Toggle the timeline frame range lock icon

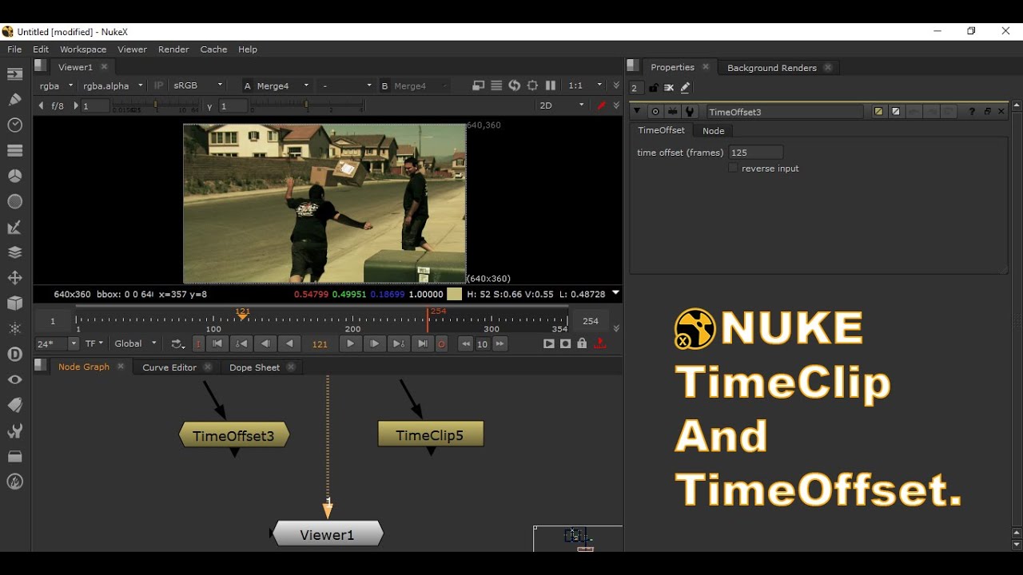point(582,343)
